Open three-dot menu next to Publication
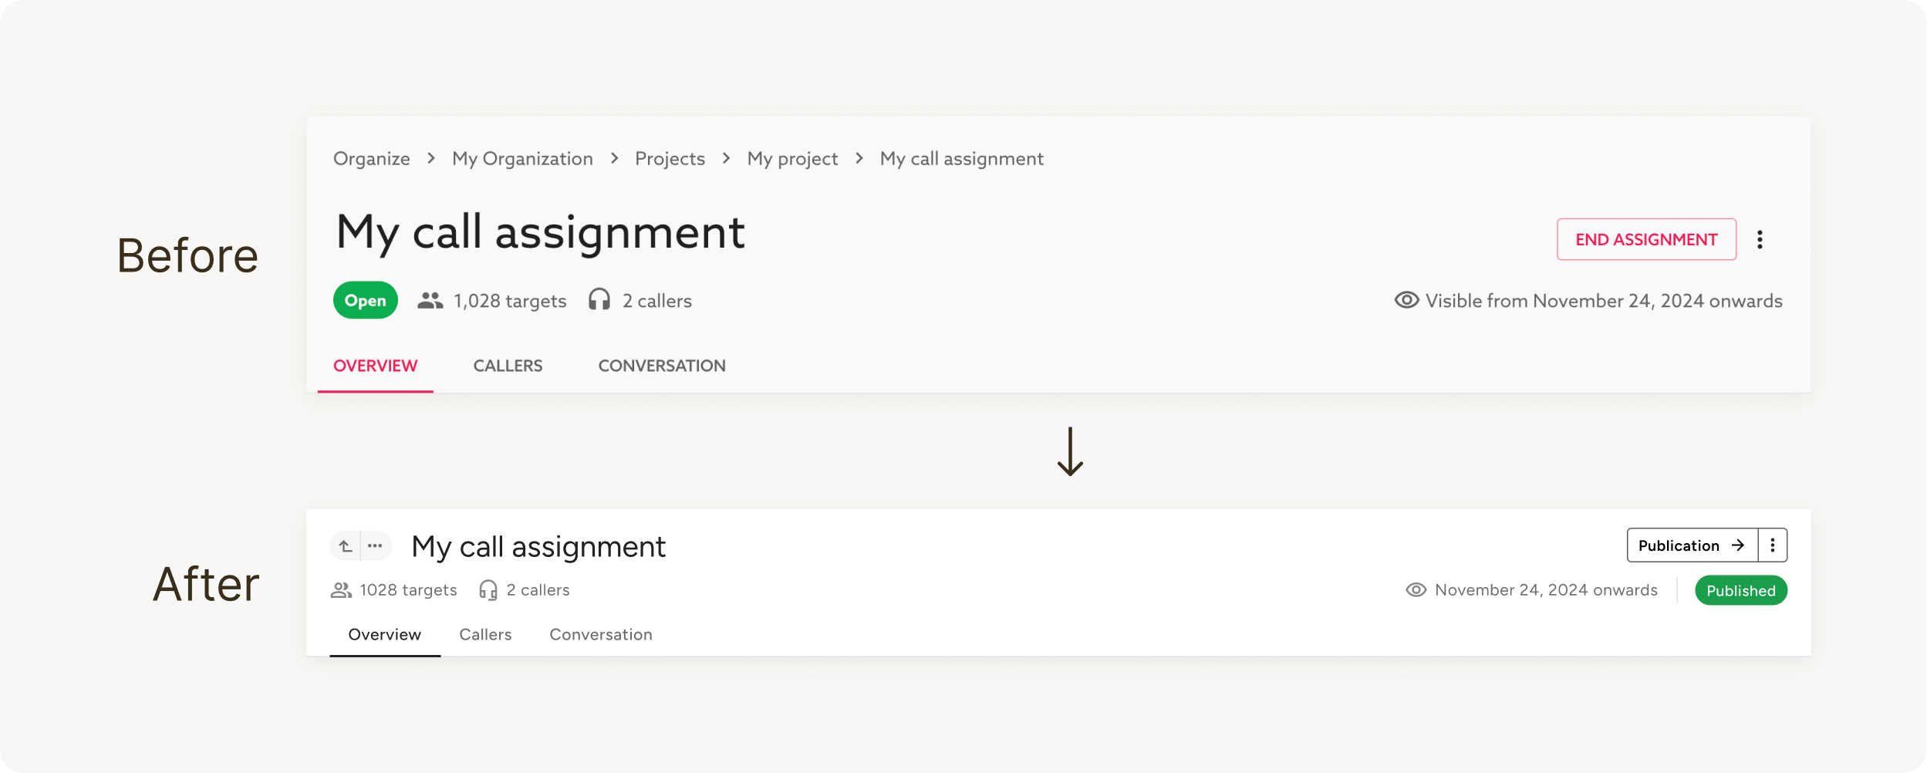The image size is (1927, 773). tap(1773, 545)
